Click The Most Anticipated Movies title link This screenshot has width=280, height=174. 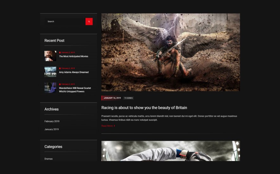click(x=73, y=56)
